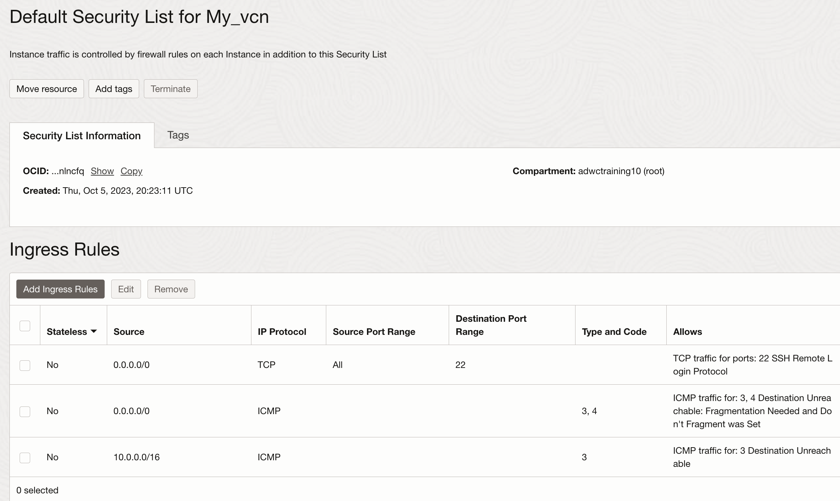Check the ICMP 0.0.0.0/0 rule checkbox
Image resolution: width=840 pixels, height=501 pixels.
pos(25,412)
